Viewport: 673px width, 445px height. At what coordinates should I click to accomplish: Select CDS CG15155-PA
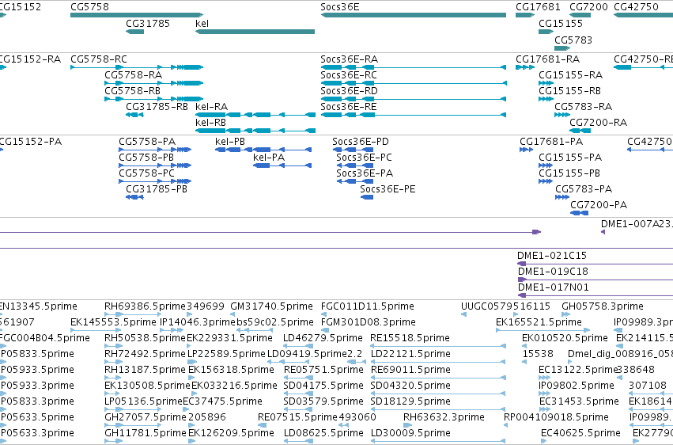click(x=546, y=165)
